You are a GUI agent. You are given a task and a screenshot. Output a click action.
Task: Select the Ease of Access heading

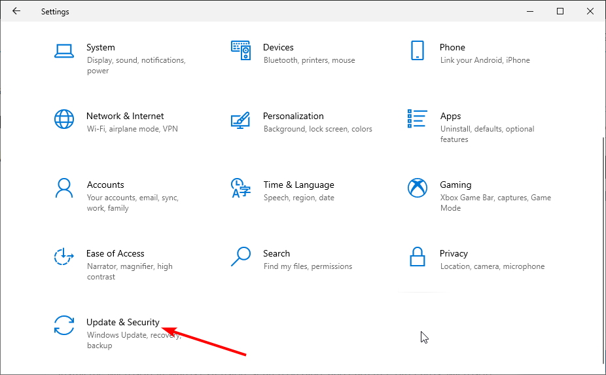115,254
